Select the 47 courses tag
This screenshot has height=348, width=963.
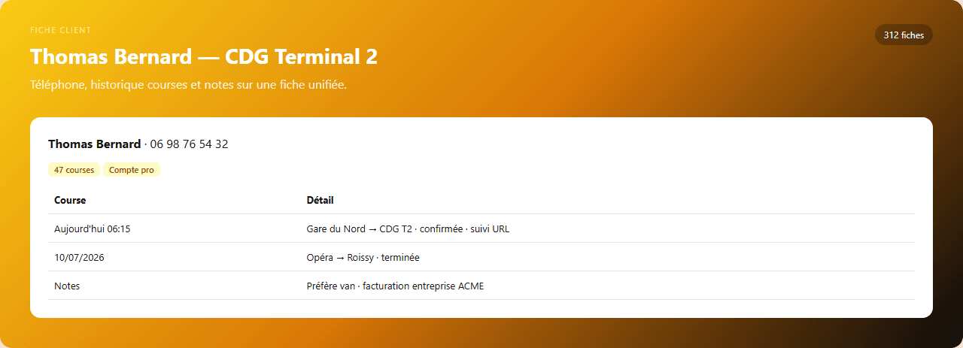pyautogui.click(x=74, y=170)
